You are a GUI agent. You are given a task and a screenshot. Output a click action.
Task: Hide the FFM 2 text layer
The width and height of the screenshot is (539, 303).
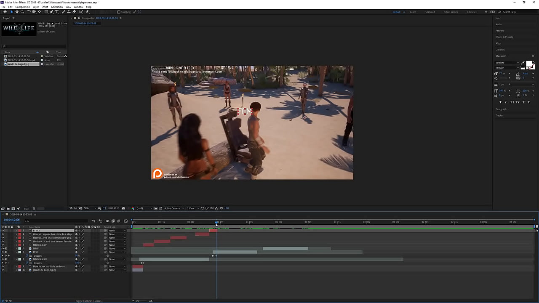[3, 231]
